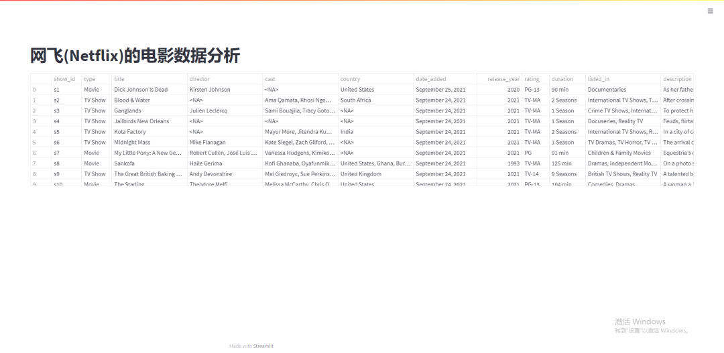Click the 'Children & Family Movies' cell

[623, 153]
